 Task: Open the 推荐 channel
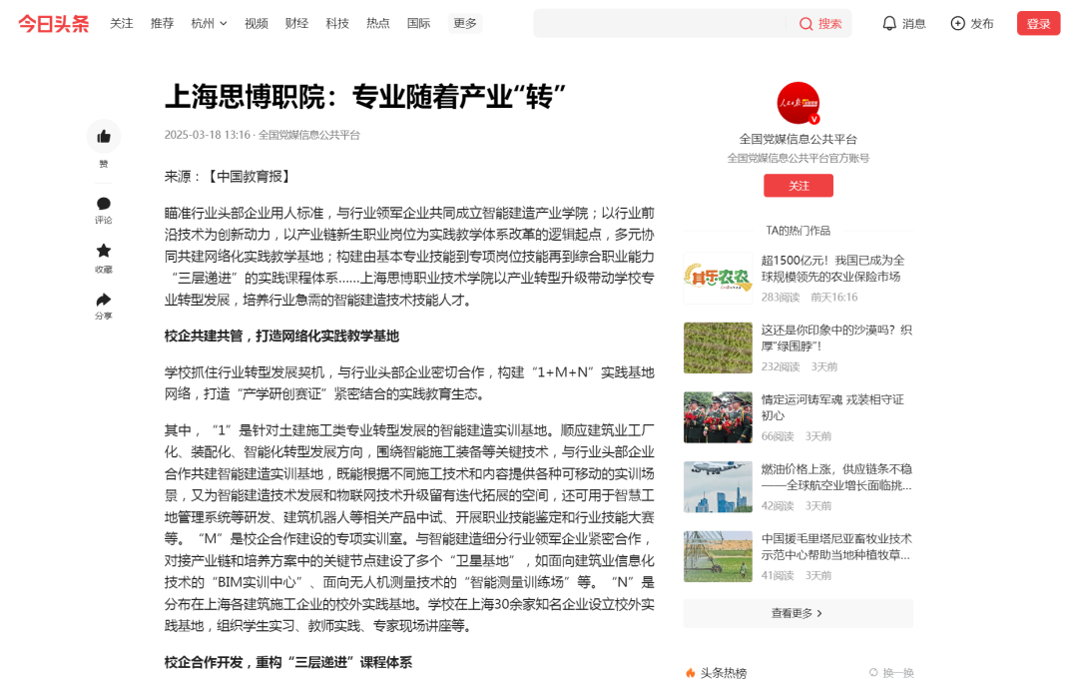(163, 23)
